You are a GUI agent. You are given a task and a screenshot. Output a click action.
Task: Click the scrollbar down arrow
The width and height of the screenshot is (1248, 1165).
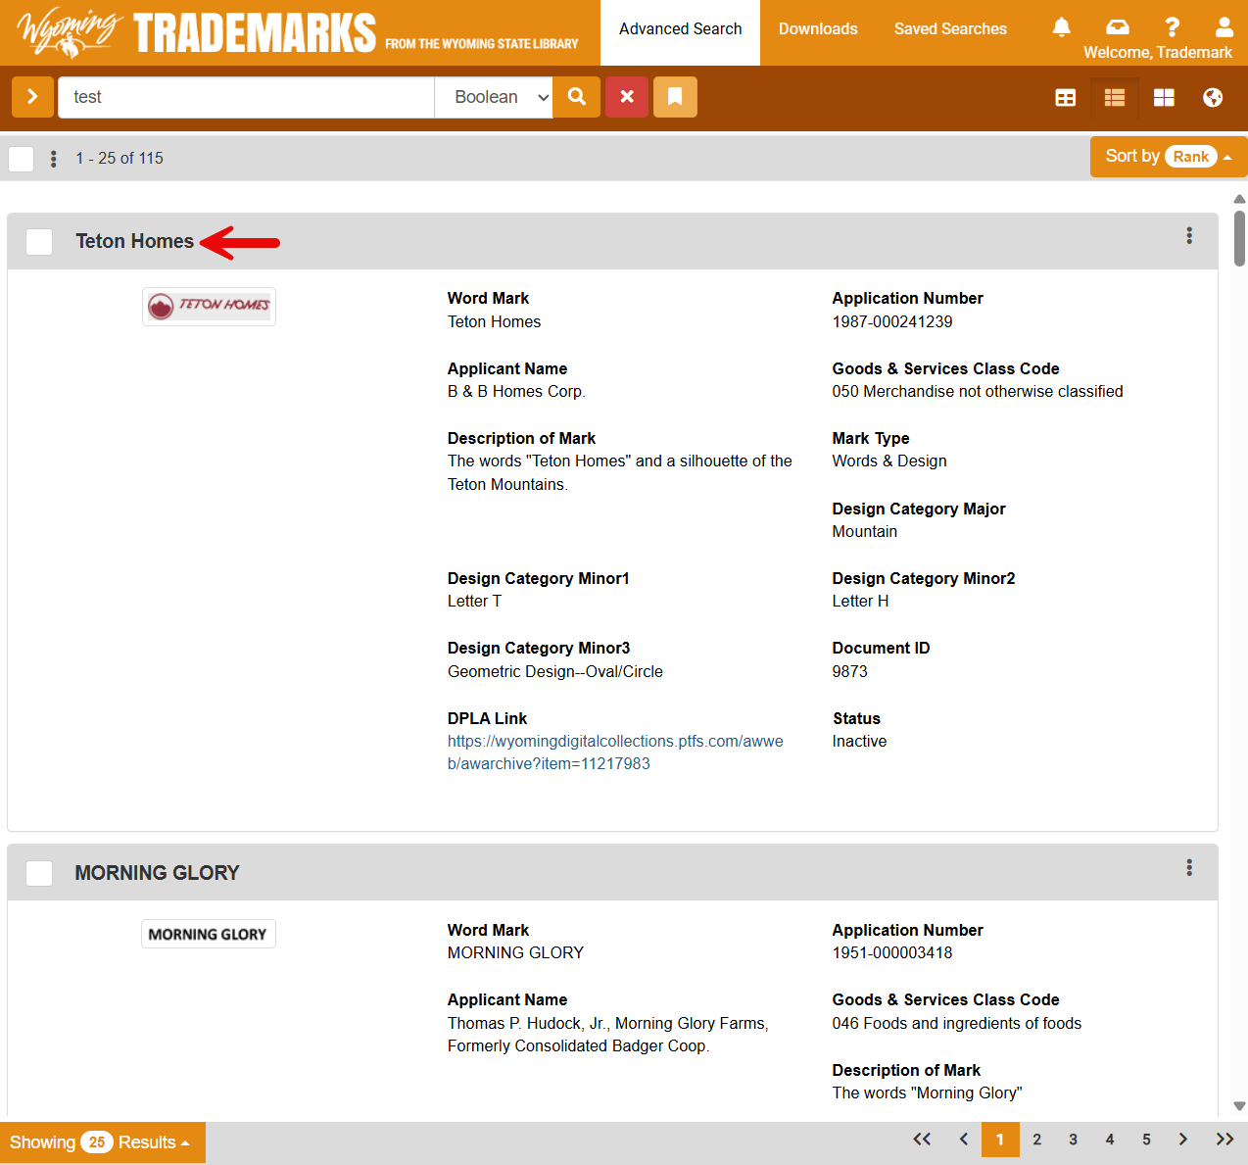[x=1239, y=1106]
